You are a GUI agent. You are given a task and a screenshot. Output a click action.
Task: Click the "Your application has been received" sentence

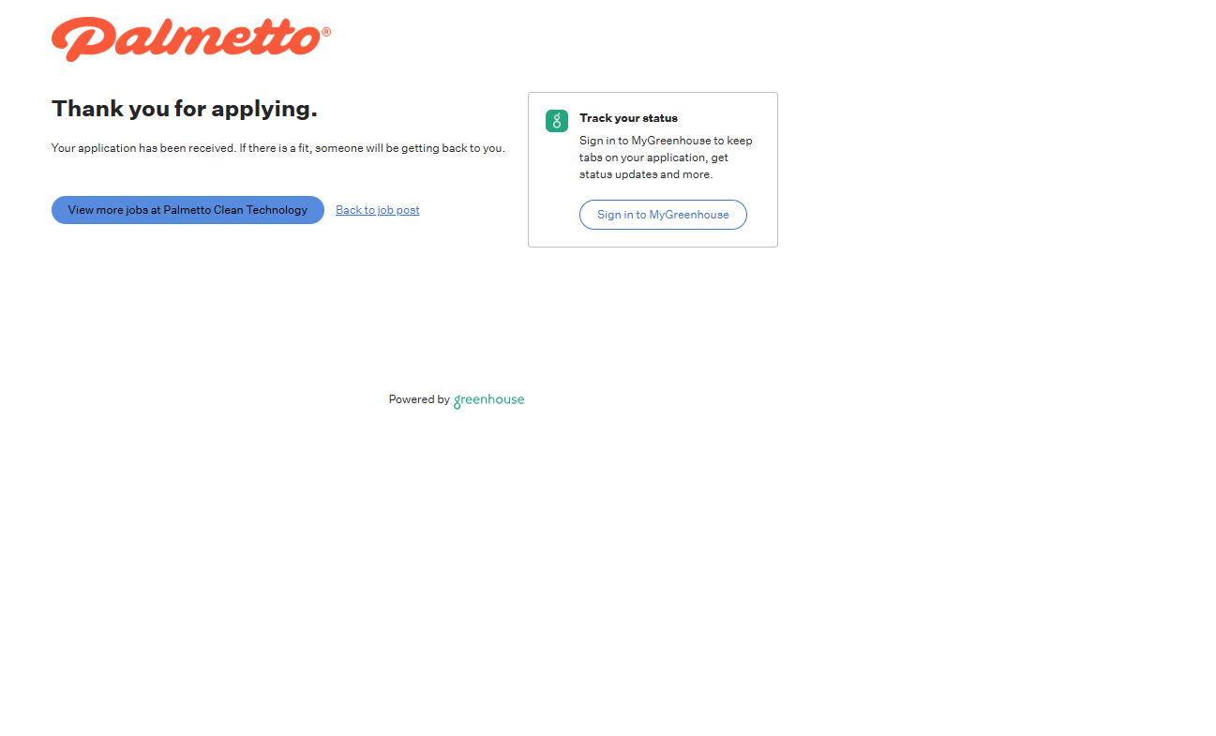coord(143,148)
